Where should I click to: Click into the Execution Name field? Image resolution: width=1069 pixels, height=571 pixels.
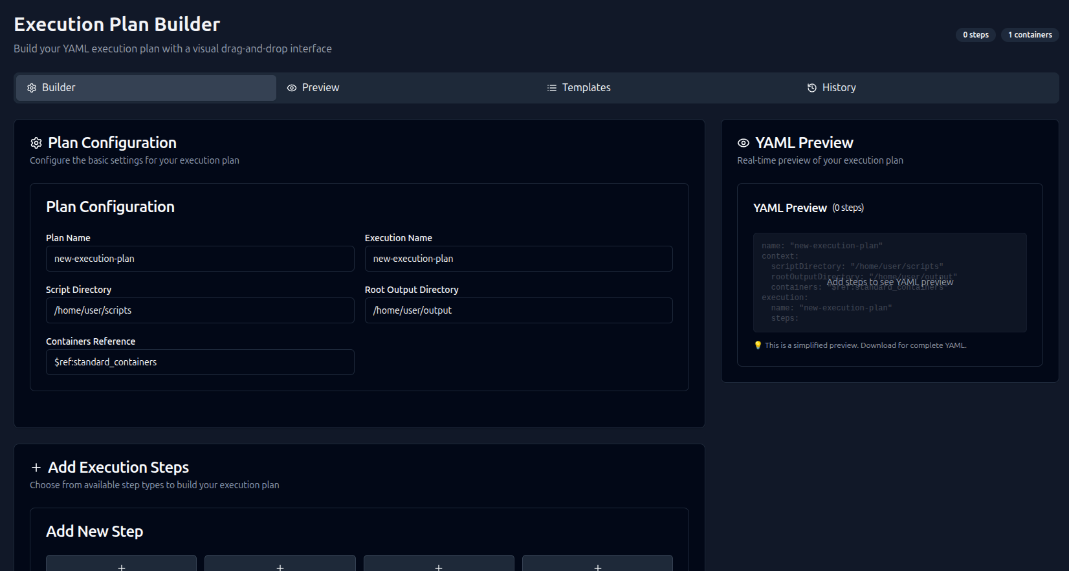518,259
